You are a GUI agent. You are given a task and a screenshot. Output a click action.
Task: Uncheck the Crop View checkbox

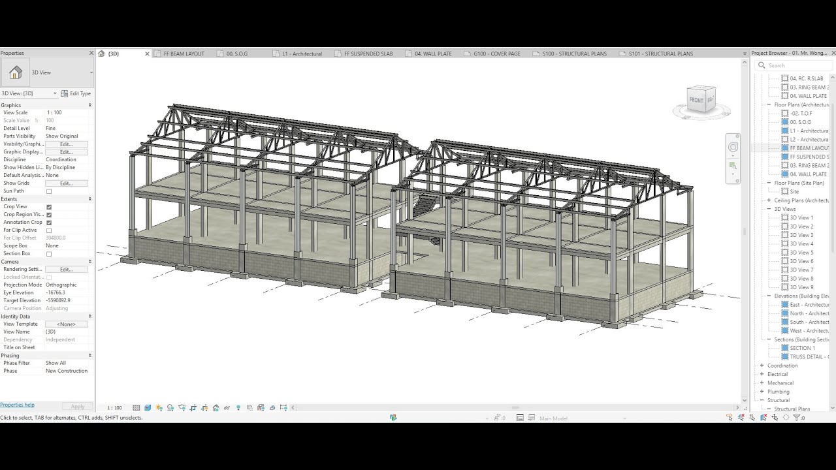pyautogui.click(x=49, y=207)
